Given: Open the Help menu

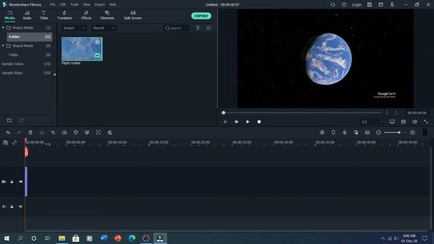Looking at the screenshot, I should tap(113, 5).
